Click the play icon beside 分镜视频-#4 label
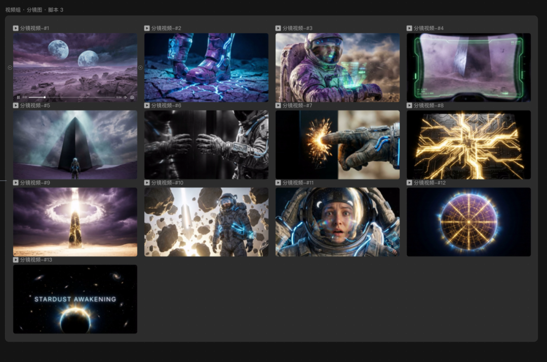 [409, 28]
